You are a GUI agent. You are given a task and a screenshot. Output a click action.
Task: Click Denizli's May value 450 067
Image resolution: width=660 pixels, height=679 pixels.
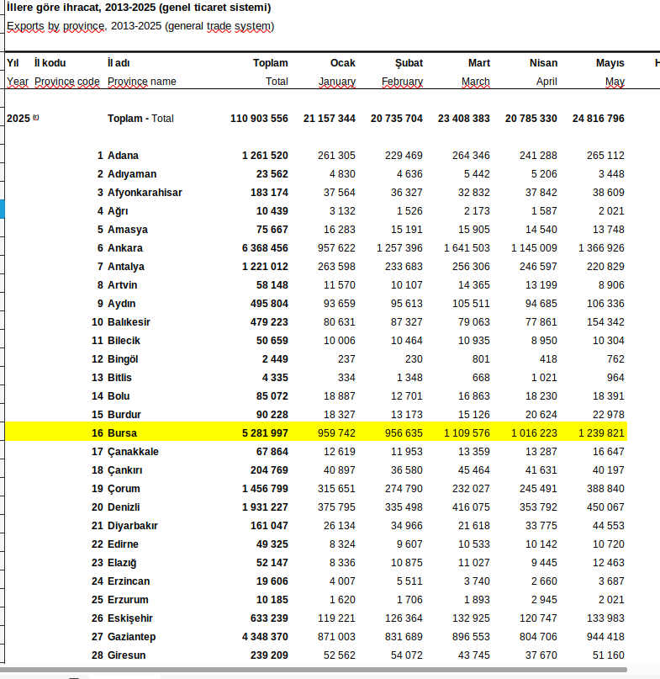tap(605, 507)
